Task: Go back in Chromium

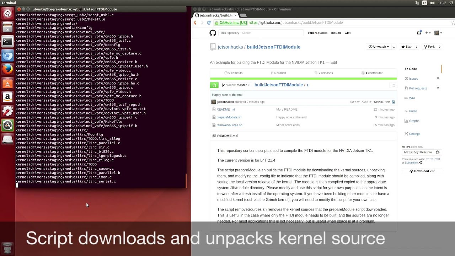Action: coord(195,22)
